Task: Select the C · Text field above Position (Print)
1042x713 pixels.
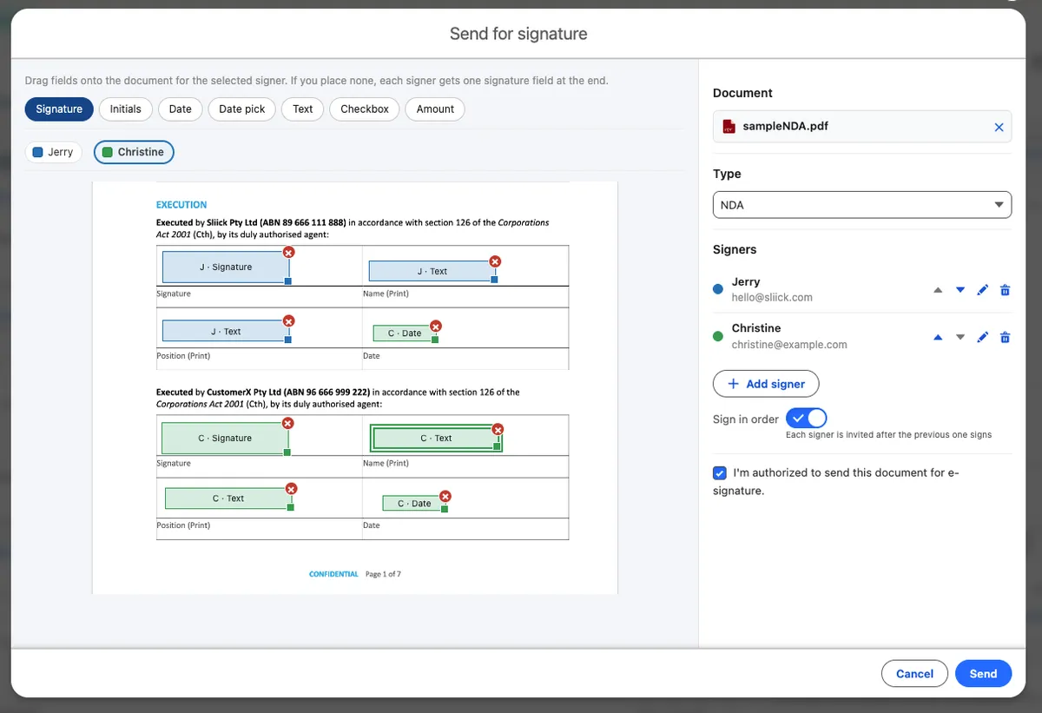Action: 228,498
